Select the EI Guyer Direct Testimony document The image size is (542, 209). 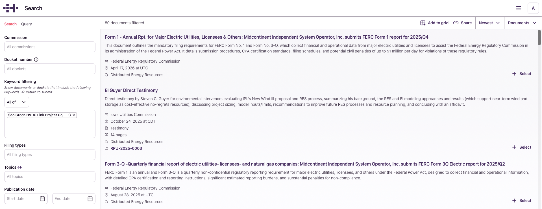(522, 147)
